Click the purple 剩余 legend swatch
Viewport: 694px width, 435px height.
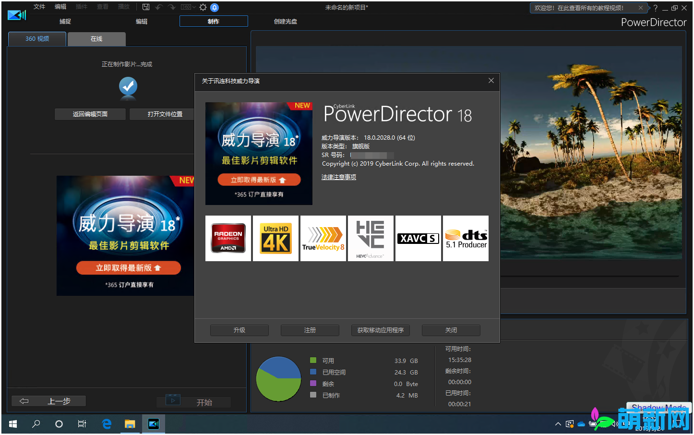313,383
